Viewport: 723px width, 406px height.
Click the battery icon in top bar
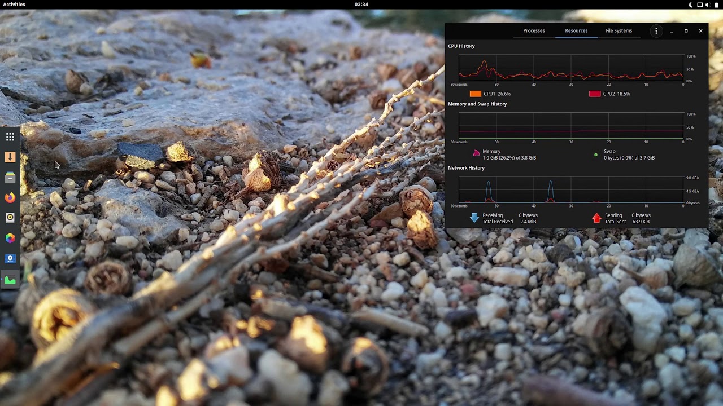tap(716, 5)
